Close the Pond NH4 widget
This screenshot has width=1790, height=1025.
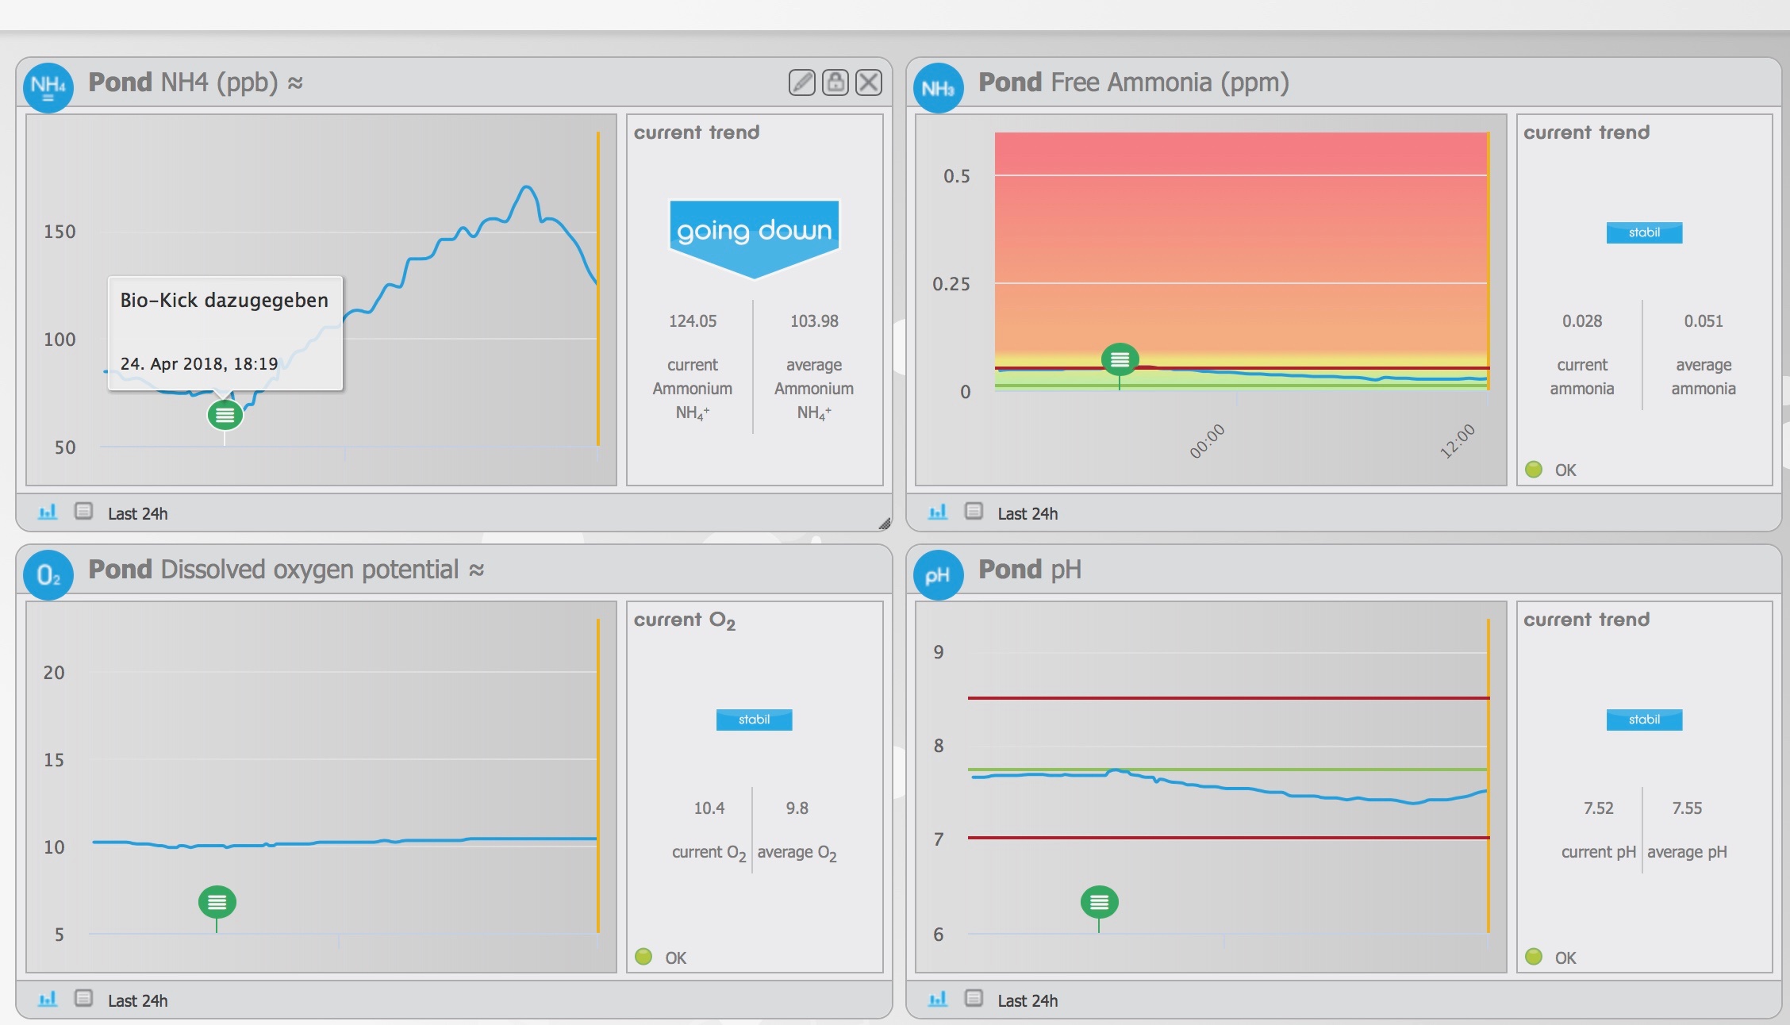tap(869, 83)
